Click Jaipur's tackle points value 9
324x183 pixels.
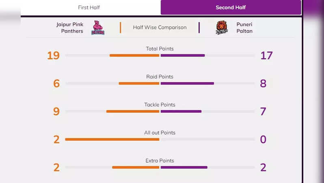tap(56, 111)
